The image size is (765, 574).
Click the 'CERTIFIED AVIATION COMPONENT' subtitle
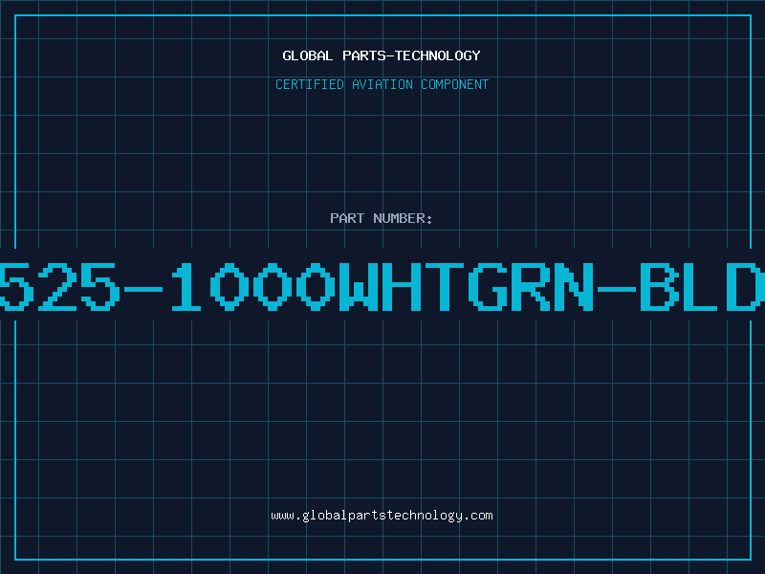382,84
